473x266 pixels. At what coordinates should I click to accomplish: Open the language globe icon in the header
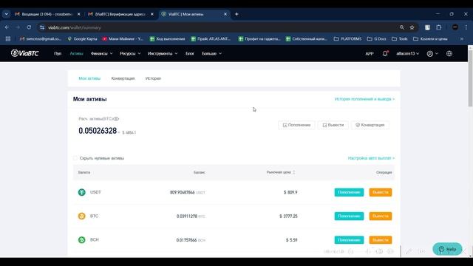[449, 53]
